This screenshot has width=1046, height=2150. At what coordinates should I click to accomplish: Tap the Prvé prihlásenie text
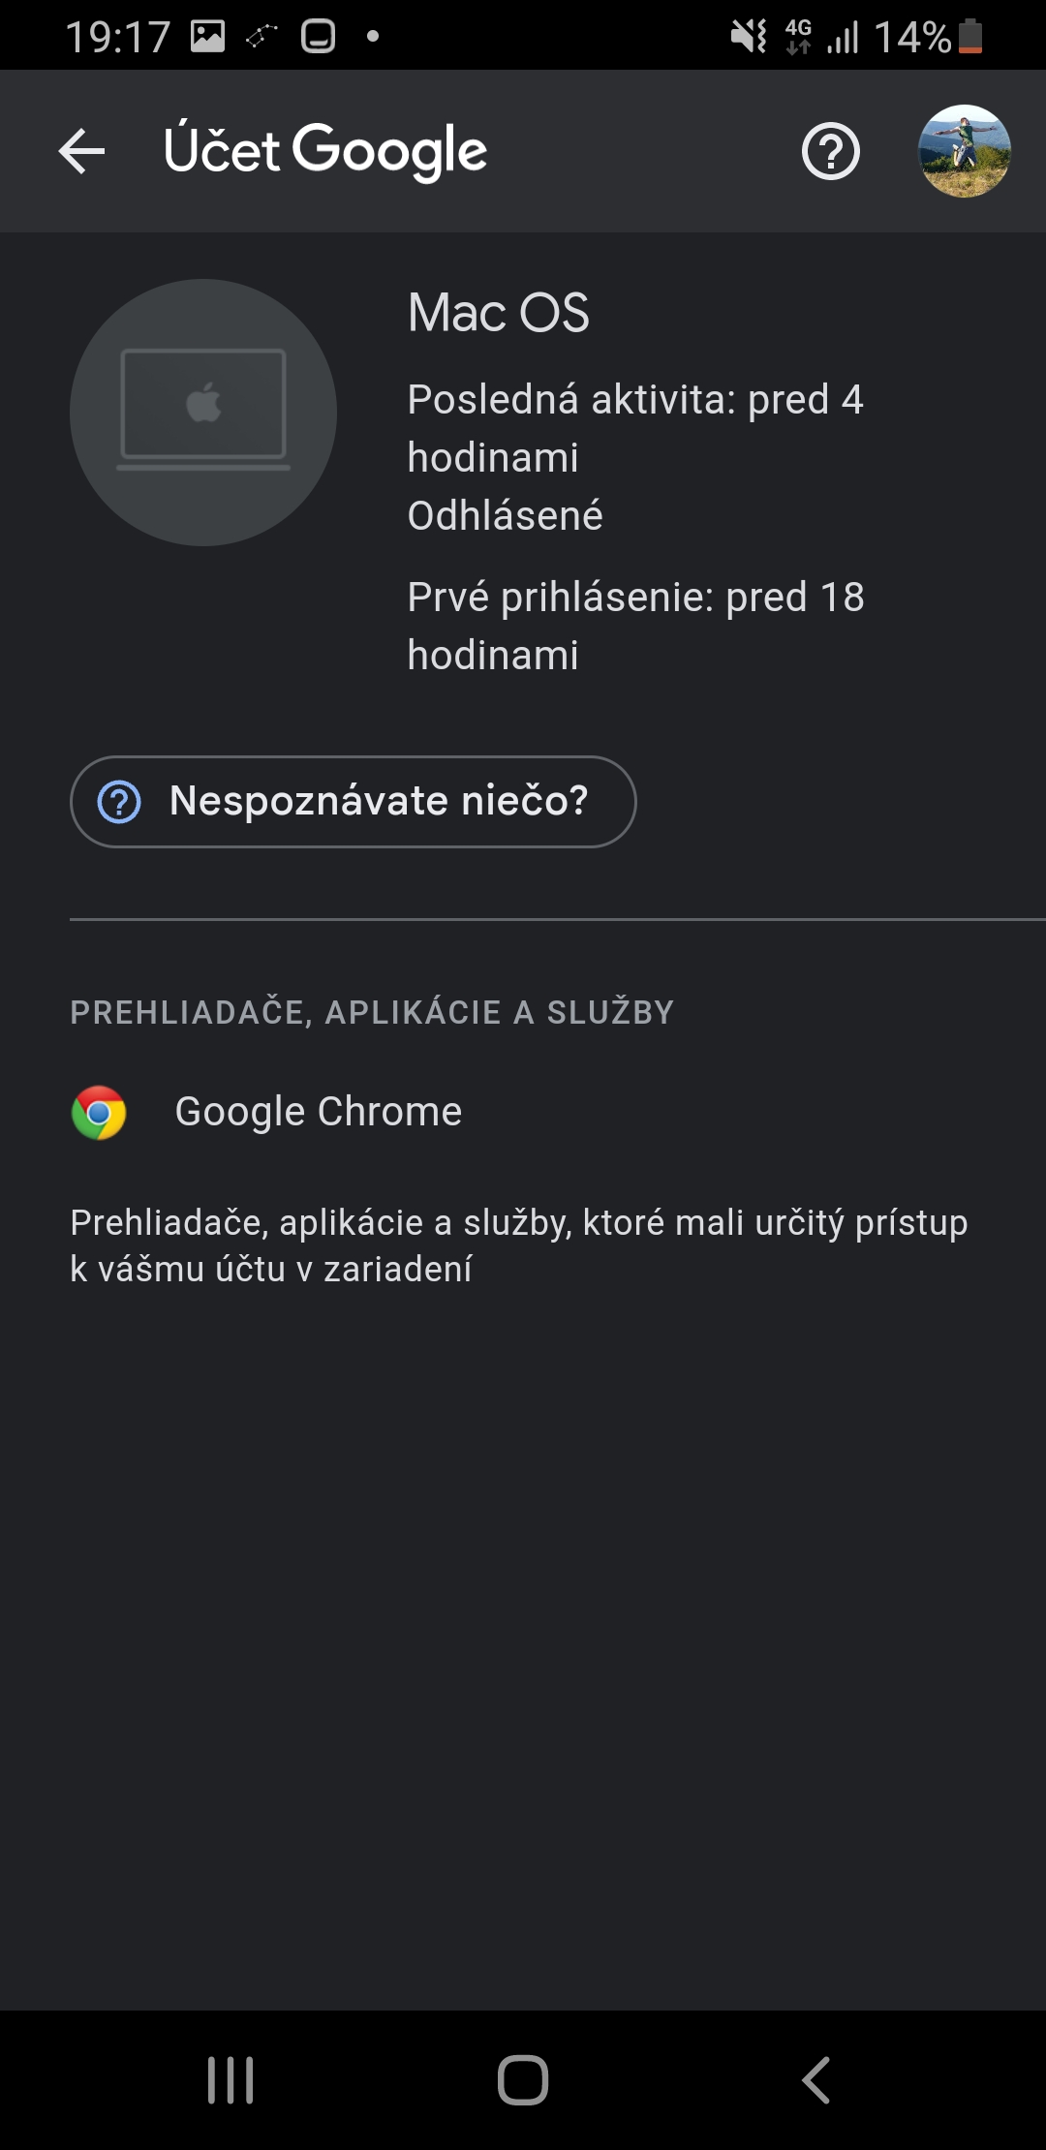[x=635, y=626]
